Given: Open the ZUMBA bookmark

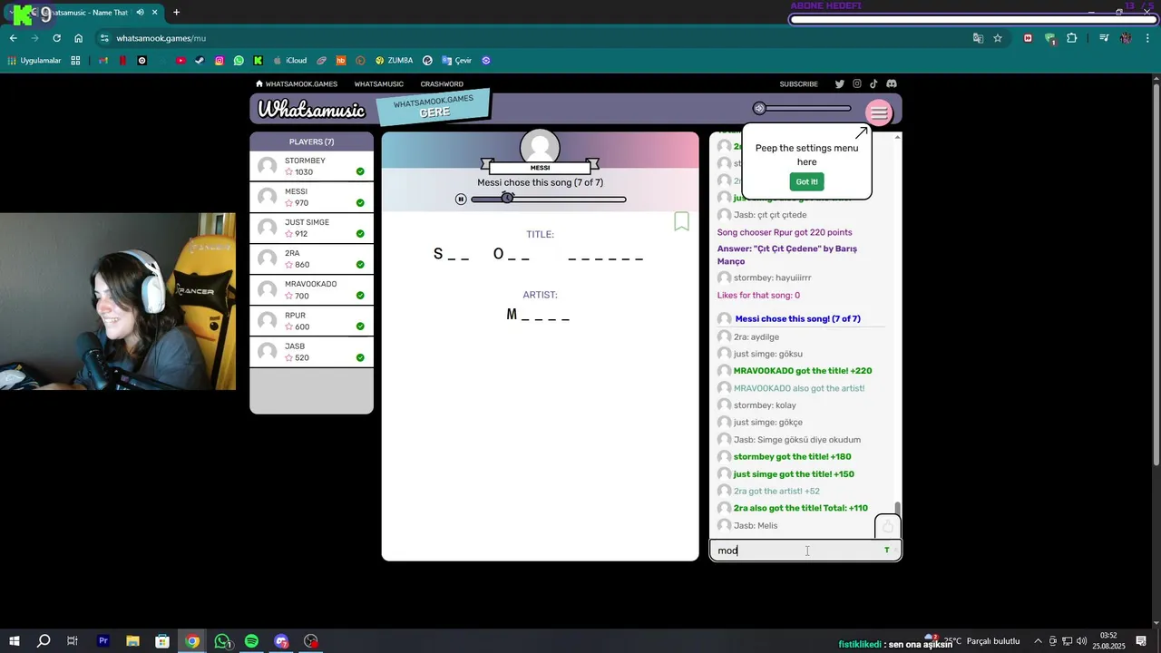Looking at the screenshot, I should coord(393,61).
